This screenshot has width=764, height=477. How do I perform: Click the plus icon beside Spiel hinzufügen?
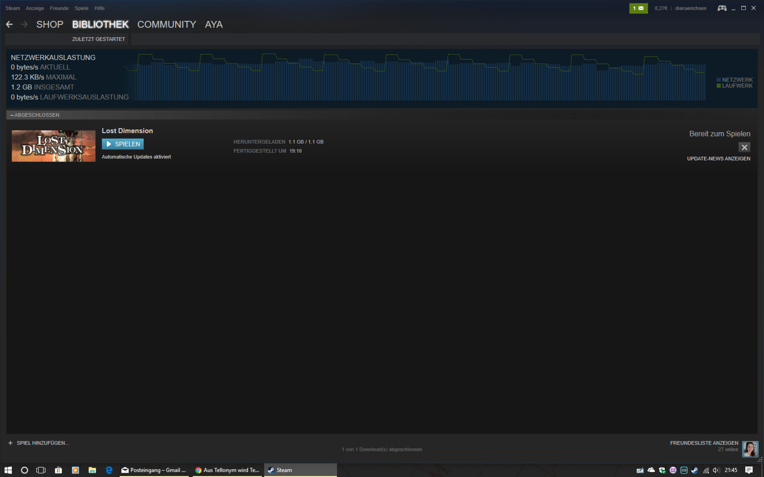pos(11,443)
